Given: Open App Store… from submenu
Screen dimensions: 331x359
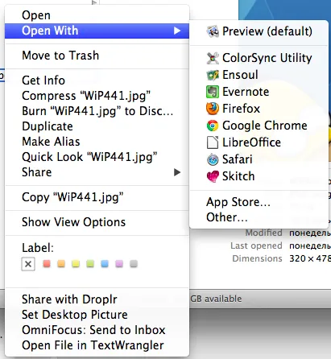Looking at the screenshot, I should pyautogui.click(x=259, y=202).
